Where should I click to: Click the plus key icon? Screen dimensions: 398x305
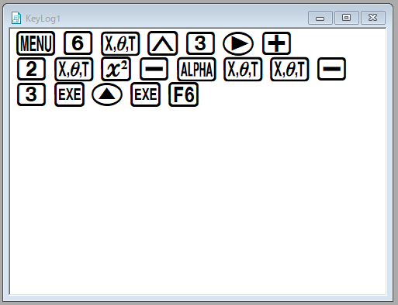point(276,43)
